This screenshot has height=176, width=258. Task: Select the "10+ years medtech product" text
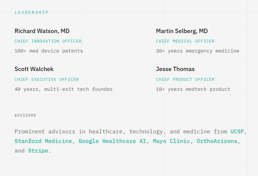tap(193, 89)
